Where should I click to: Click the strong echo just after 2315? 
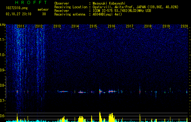pyautogui.click(x=100, y=91)
